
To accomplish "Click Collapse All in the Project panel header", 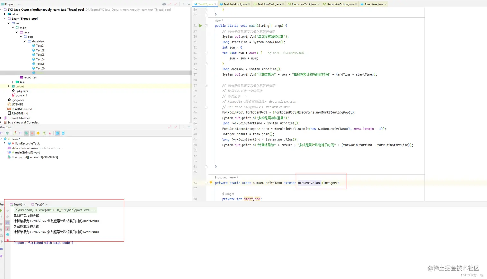I will coord(176,4).
